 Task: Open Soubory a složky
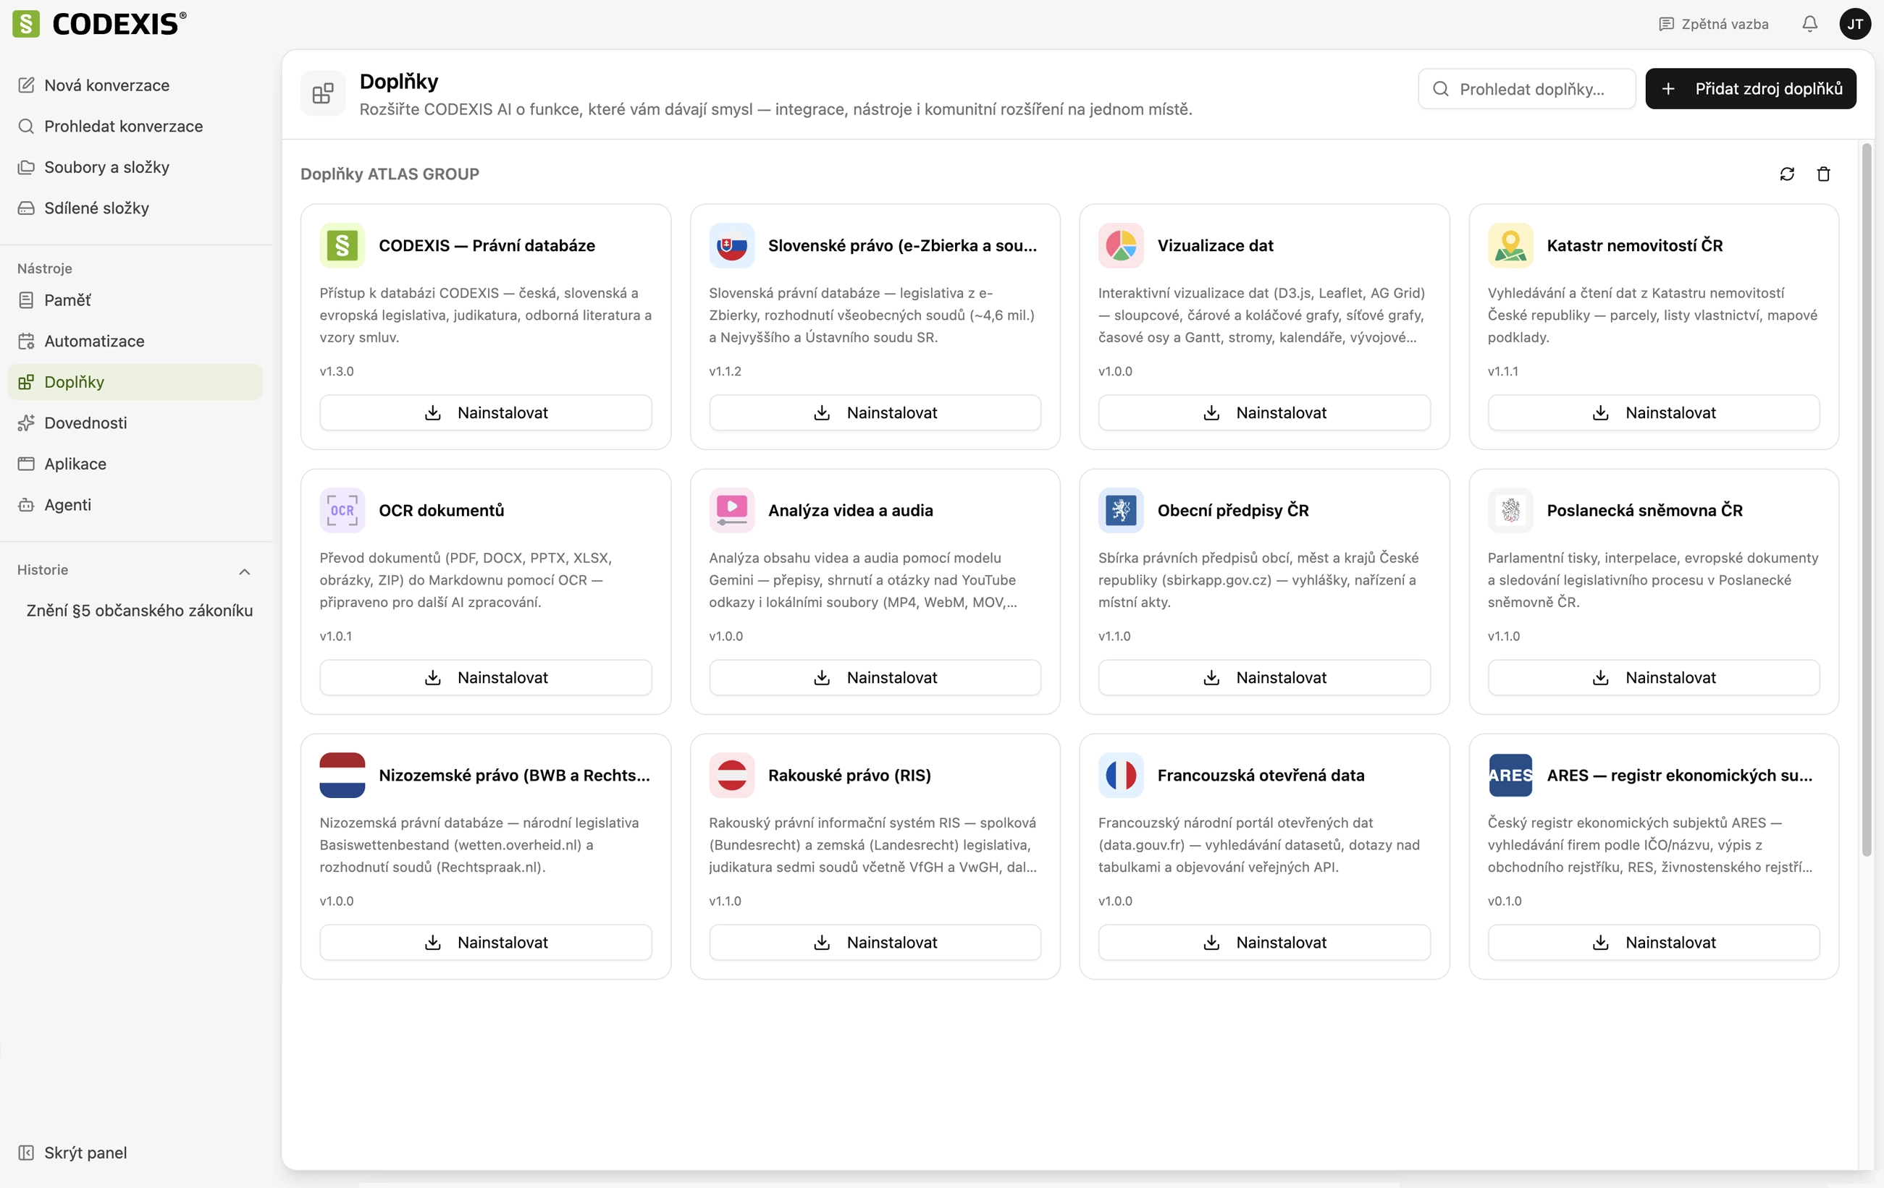(135, 167)
